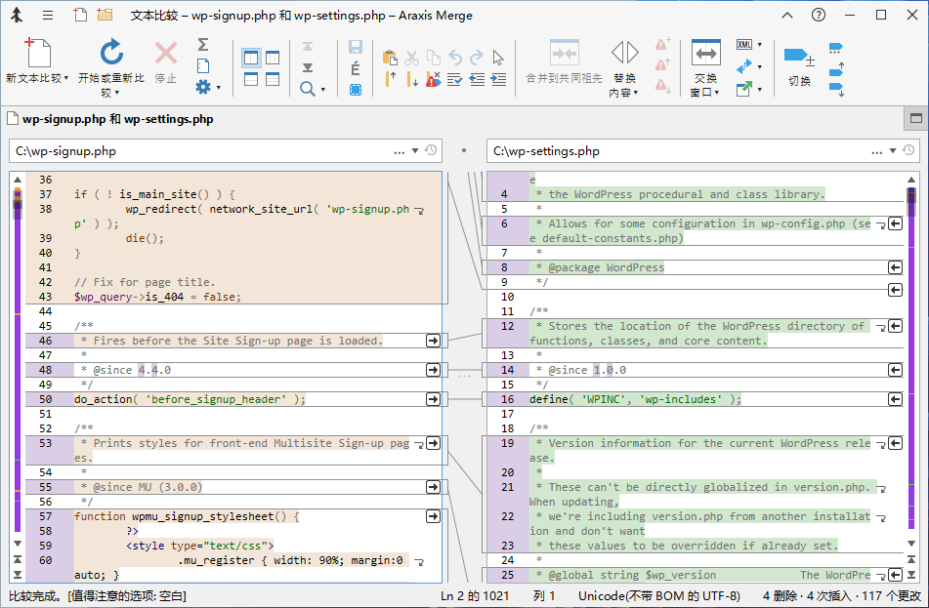Click the Sigma statistics icon in the toolbar

202,44
